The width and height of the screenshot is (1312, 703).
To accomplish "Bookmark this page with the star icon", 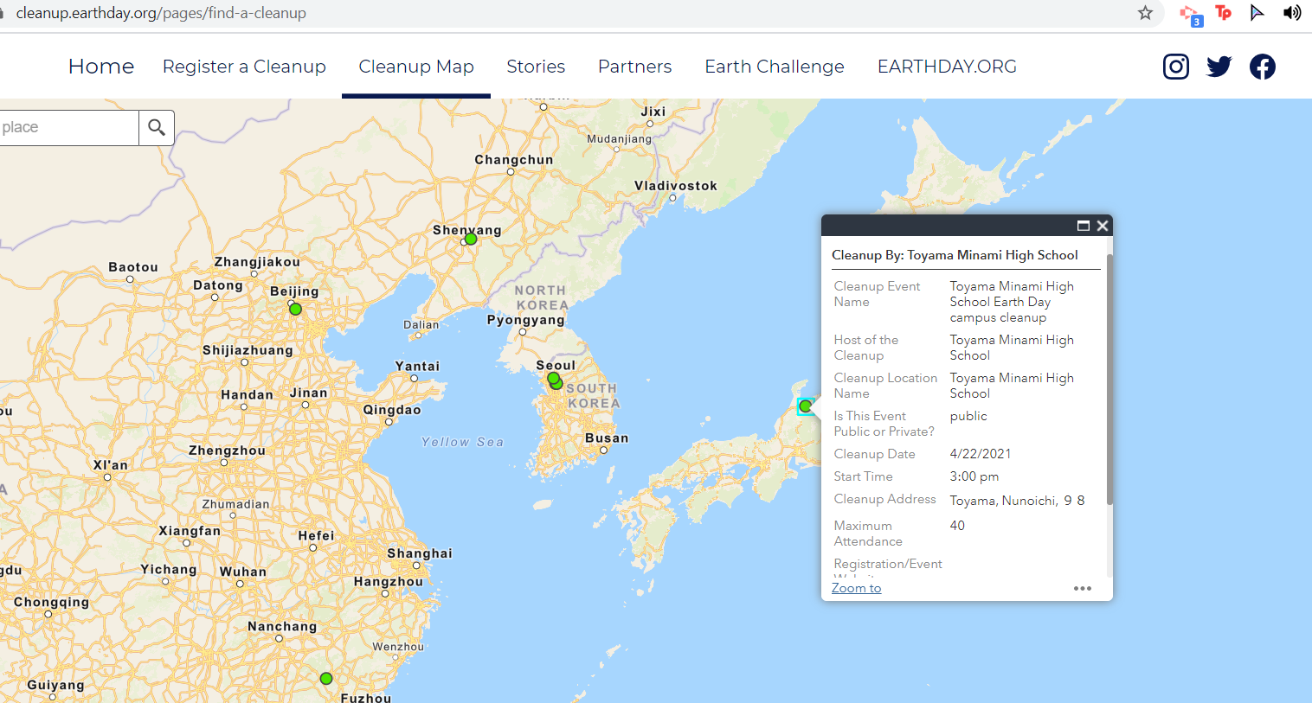I will (1145, 13).
